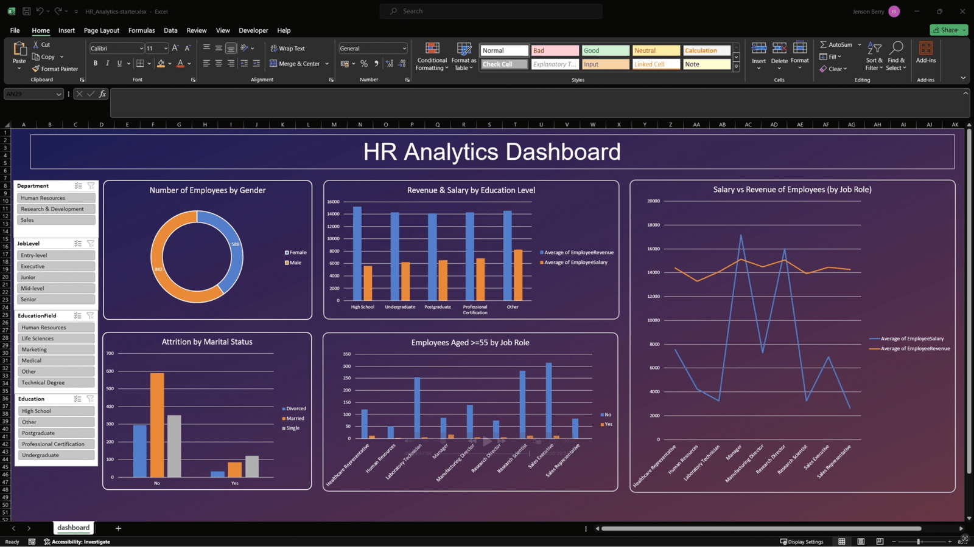Image resolution: width=974 pixels, height=547 pixels.
Task: Filter by Sales in Department slicer
Action: coord(56,220)
